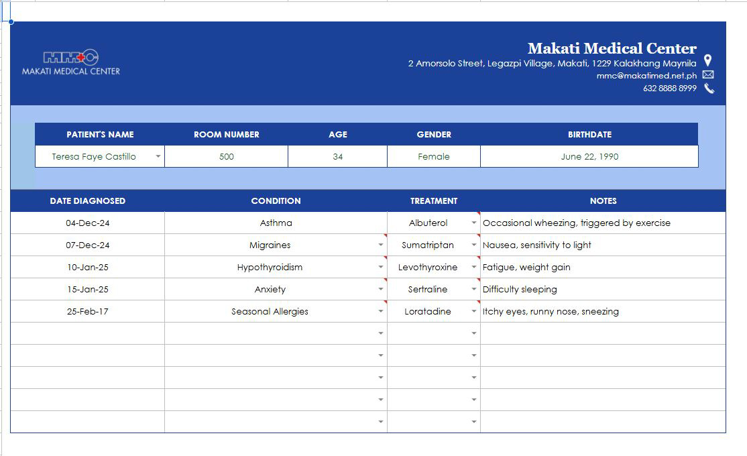Screen dimensions: 747x456
Task: Select the 'NOTES' column header
Action: (x=603, y=201)
